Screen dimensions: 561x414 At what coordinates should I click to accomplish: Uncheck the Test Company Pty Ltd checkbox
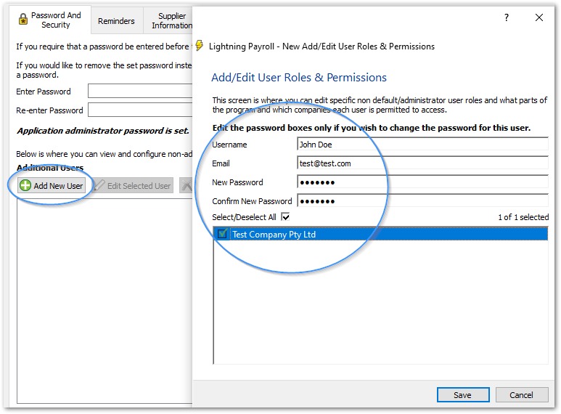[x=222, y=234]
